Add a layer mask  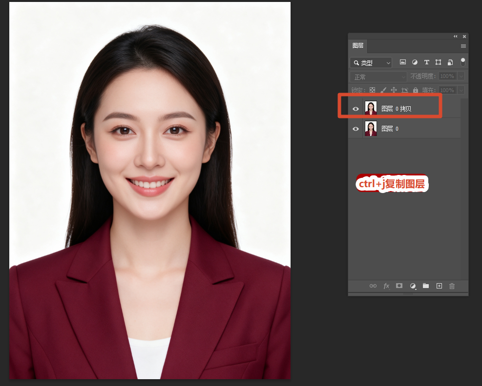point(399,286)
